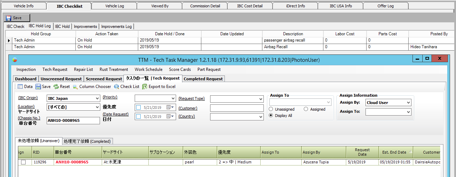The height and width of the screenshot is (177, 456).
Task: Select the Assigned radio button
Action: [x=306, y=109]
